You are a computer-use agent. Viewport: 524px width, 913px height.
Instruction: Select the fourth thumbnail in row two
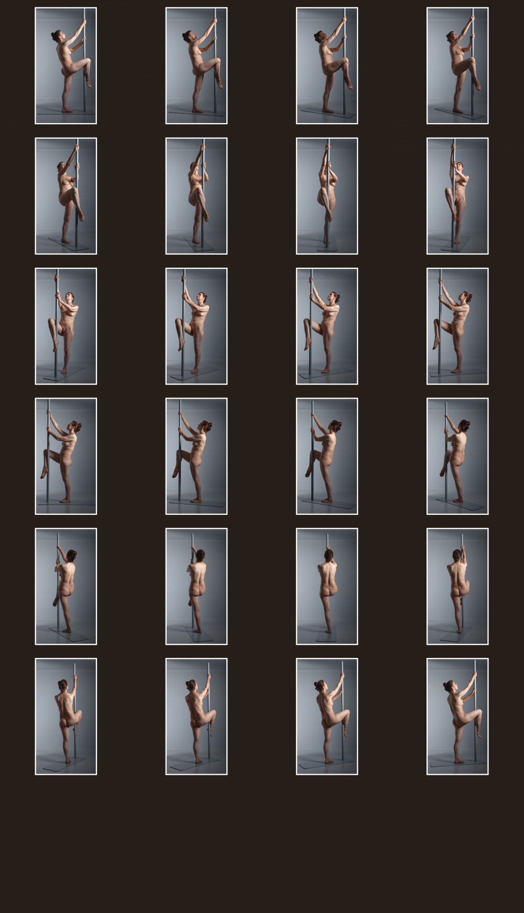457,196
